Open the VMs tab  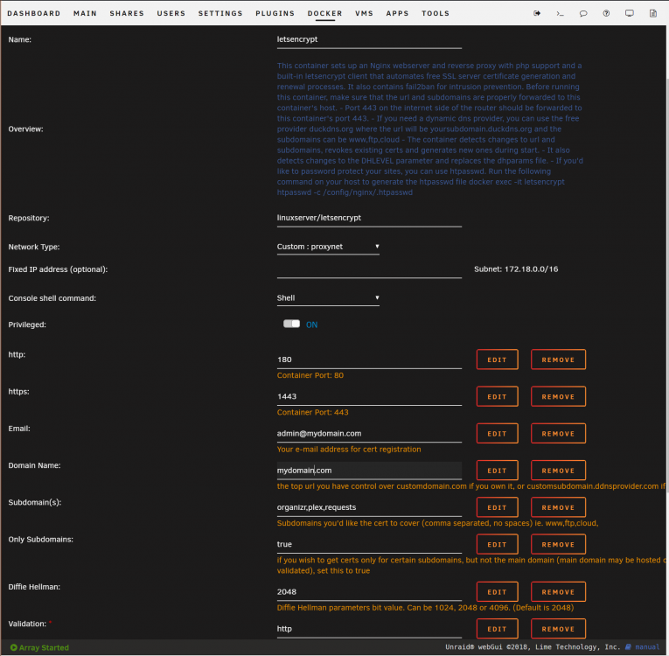[364, 13]
